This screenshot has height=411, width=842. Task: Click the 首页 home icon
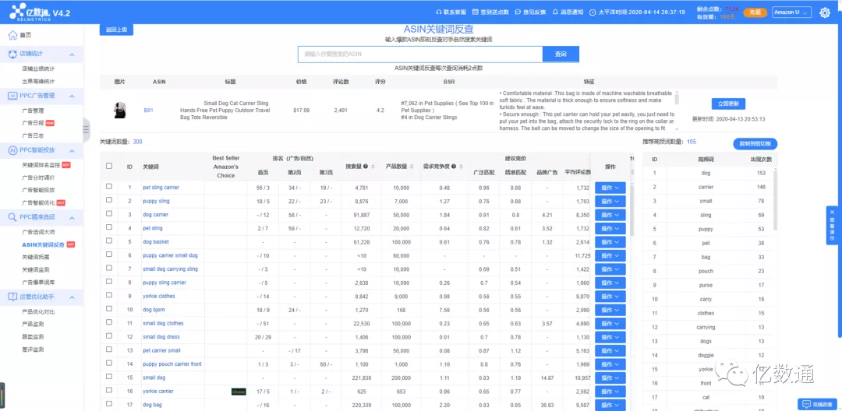(x=12, y=35)
